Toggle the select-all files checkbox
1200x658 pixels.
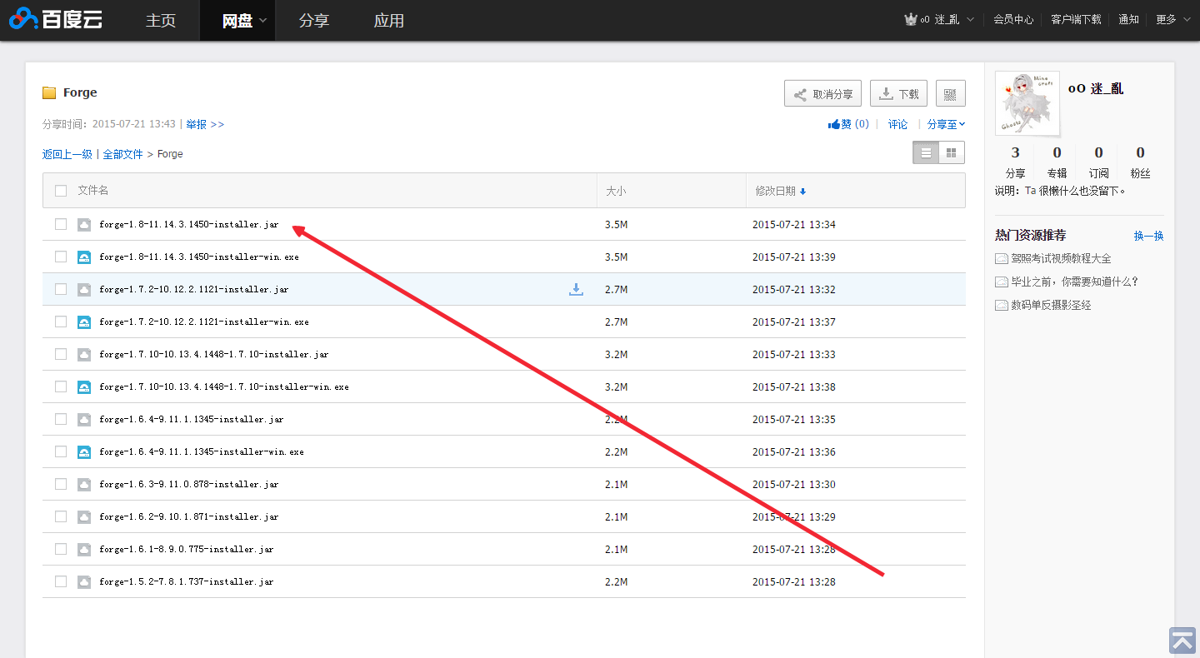[61, 191]
